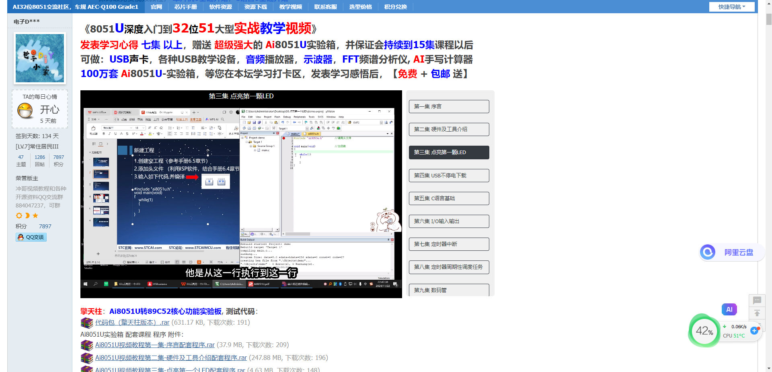
Task: Play episode 第六集 I/O输入输出
Action: click(449, 221)
